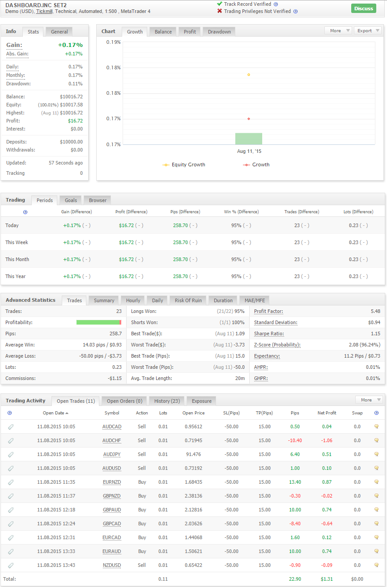Open the Hourly statistics tab

click(x=133, y=300)
